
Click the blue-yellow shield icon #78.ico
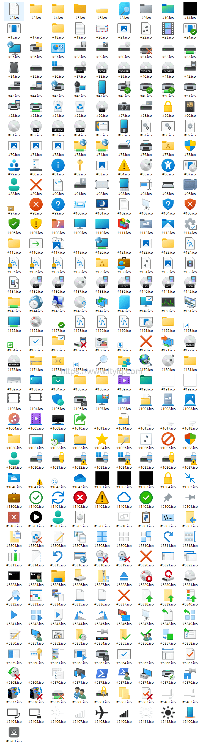point(190,146)
